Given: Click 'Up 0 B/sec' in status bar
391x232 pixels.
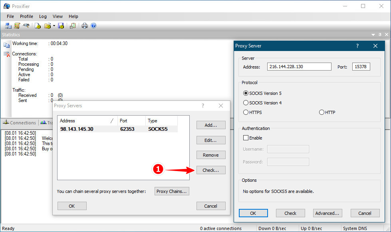Looking at the screenshot, I should [312, 228].
